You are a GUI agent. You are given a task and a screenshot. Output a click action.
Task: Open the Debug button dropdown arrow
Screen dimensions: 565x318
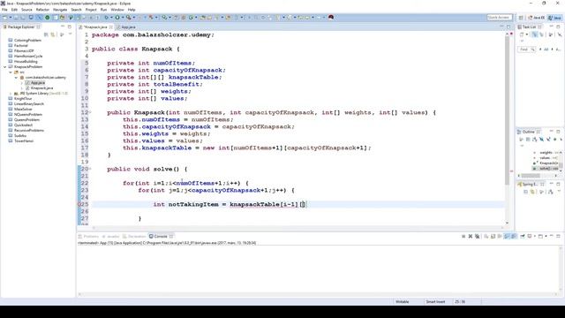pos(111,18)
